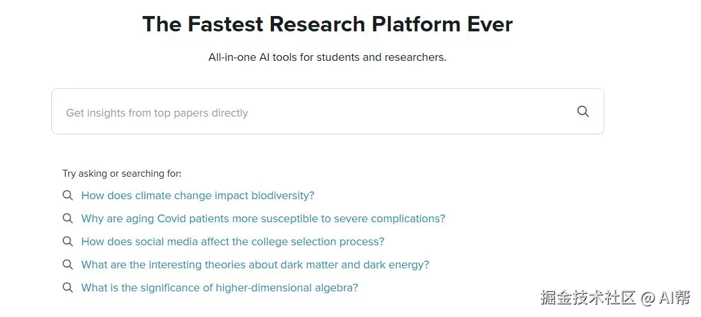The width and height of the screenshot is (701, 317).
Task: Click the search icon beside the higher-dimensional algebra question
Action: tap(67, 288)
